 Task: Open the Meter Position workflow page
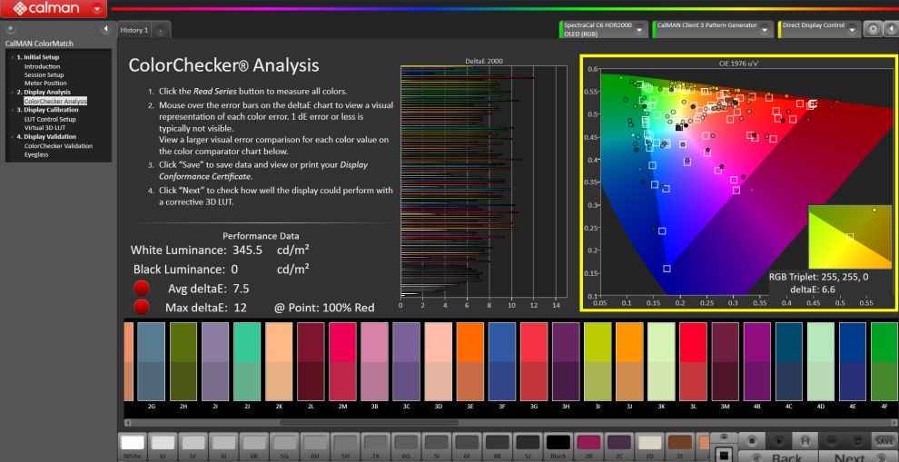(44, 84)
